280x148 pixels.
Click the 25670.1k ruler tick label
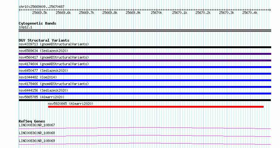click(180, 13)
